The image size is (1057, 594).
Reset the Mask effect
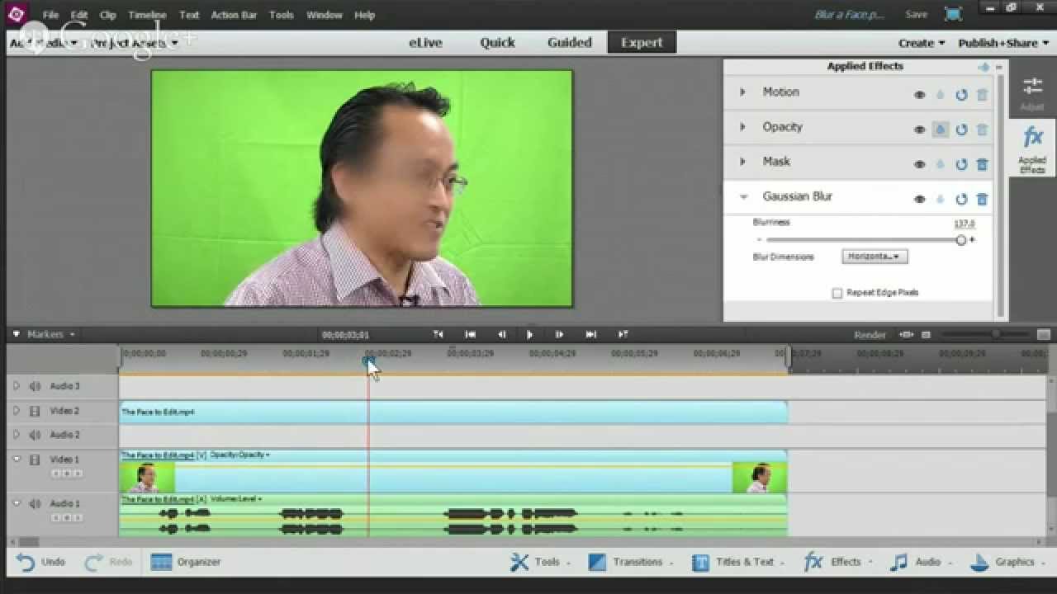click(961, 164)
